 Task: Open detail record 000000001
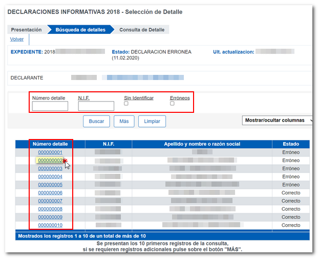point(50,152)
